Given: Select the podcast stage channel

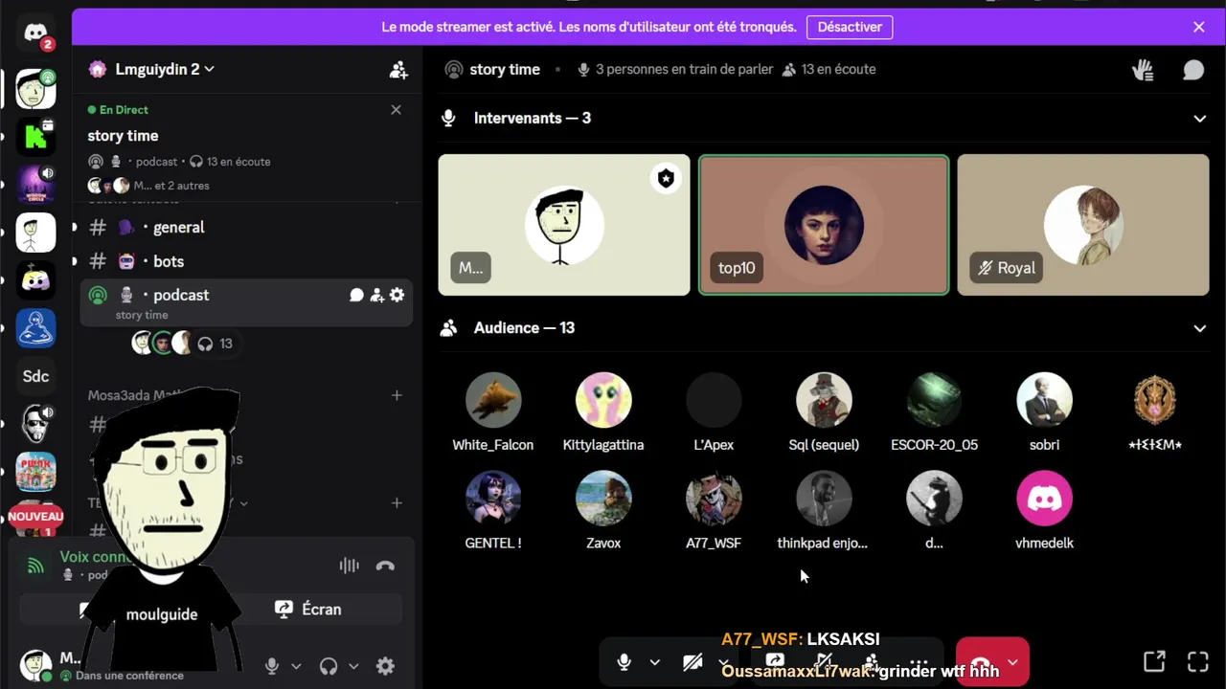Looking at the screenshot, I should (246, 302).
